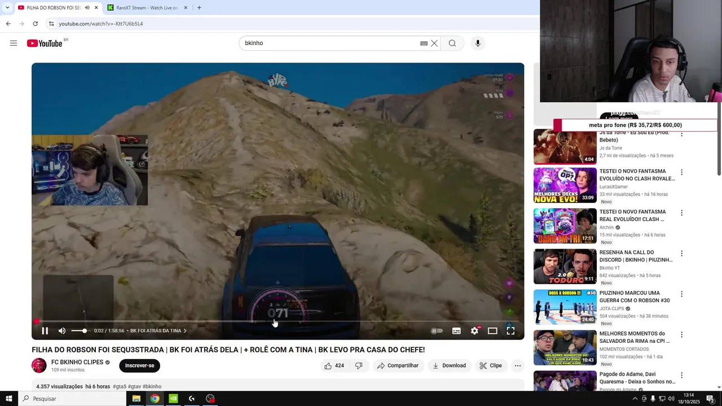Screen dimensions: 722x406
Task: Toggle the autoplay switch in the player
Action: (x=437, y=331)
